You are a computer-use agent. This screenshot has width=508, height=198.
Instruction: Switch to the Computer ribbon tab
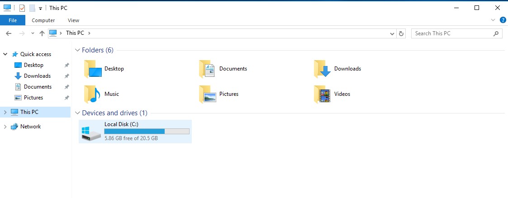(x=43, y=20)
